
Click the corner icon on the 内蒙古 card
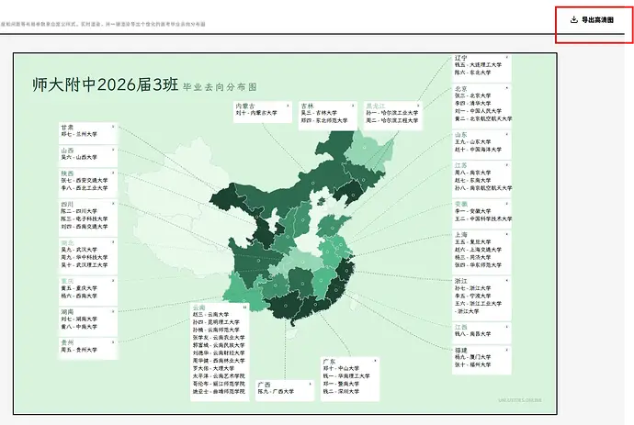click(288, 106)
